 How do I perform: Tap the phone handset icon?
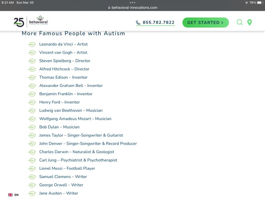coord(138,23)
